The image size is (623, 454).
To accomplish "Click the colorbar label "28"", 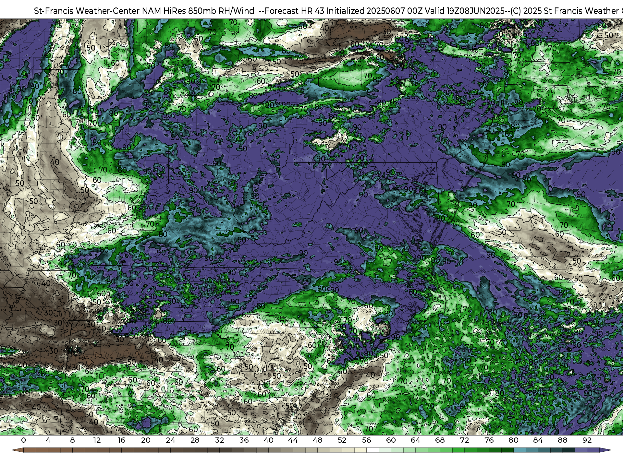I will click(195, 440).
